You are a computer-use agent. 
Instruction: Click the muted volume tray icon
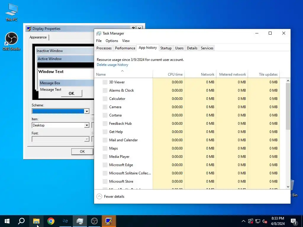(265, 221)
